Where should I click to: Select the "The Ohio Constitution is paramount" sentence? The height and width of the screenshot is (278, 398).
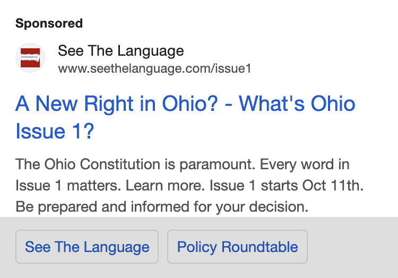click(135, 164)
